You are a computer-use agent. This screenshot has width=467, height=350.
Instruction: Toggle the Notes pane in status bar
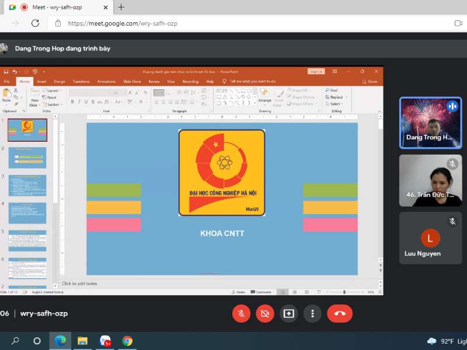pos(240,292)
